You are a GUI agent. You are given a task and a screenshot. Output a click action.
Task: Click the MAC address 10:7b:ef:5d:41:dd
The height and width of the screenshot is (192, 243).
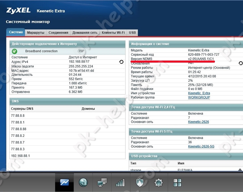coord(81,71)
